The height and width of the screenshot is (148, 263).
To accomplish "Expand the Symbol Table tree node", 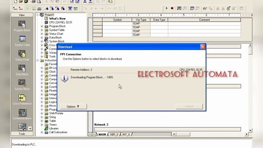I will click(x=42, y=30).
